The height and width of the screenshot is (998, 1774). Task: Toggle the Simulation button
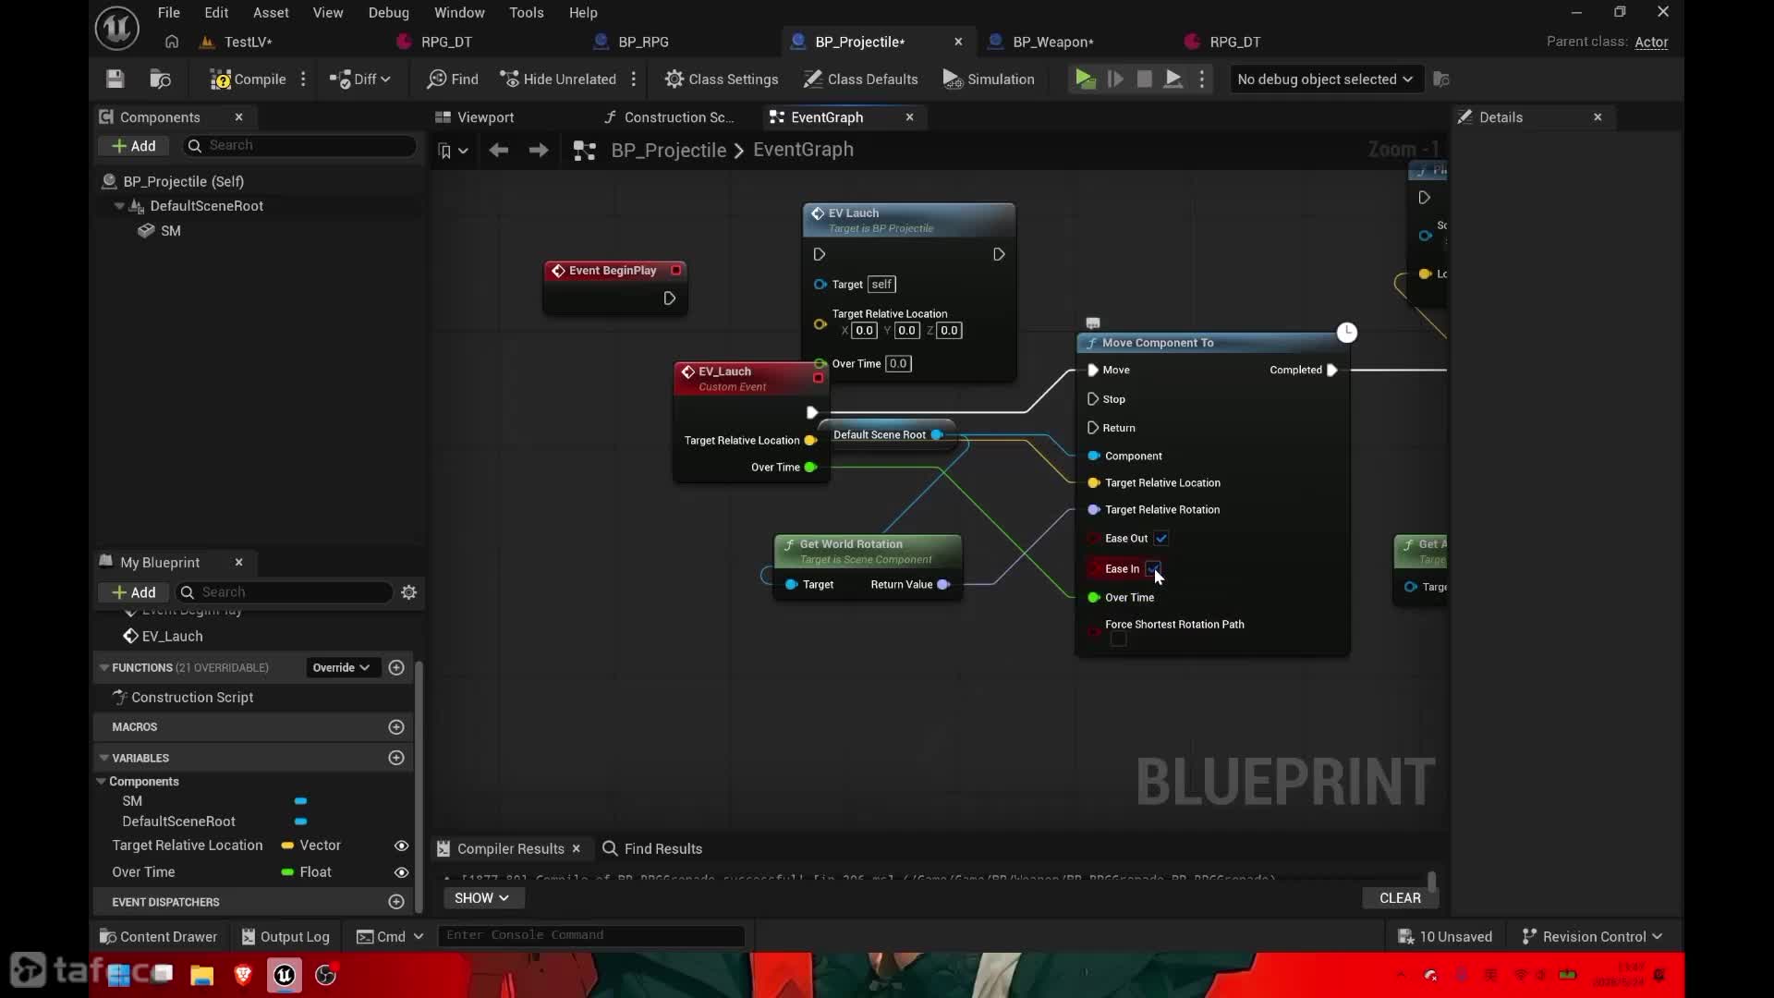(989, 79)
